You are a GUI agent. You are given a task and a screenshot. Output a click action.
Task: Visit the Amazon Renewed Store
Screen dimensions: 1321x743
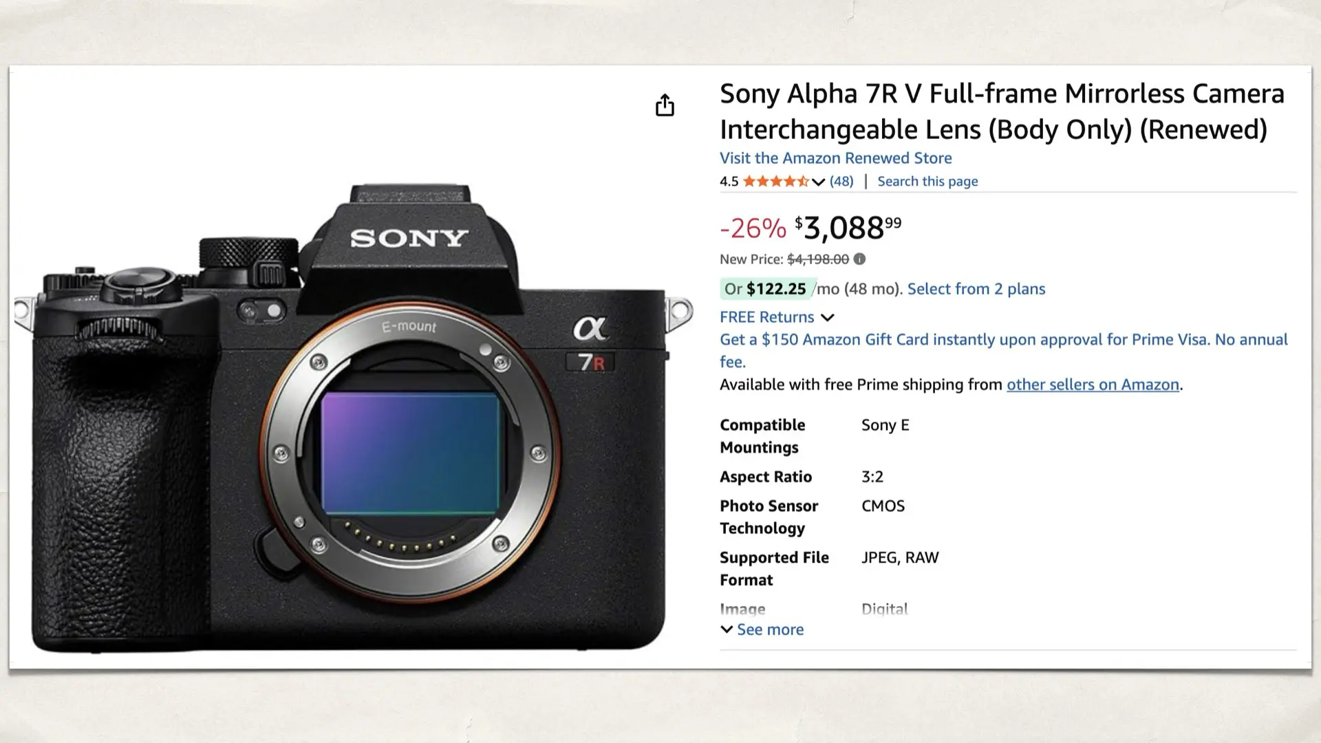835,158
